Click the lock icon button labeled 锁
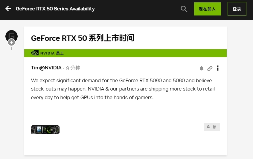 pos(212,127)
